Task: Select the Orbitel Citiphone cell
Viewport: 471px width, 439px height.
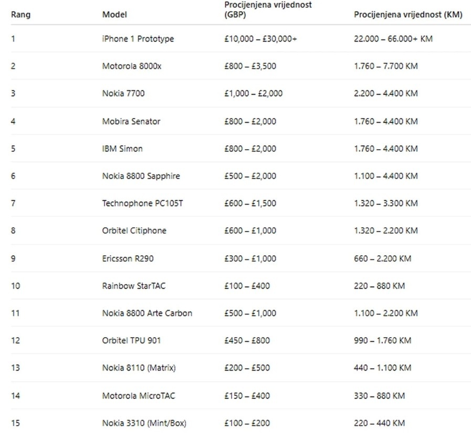Action: 134,231
